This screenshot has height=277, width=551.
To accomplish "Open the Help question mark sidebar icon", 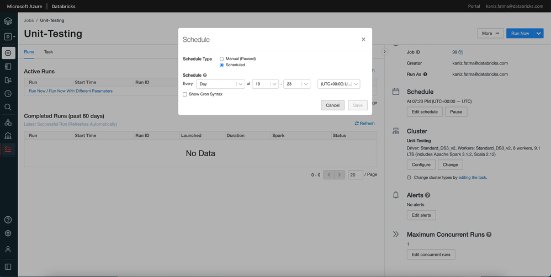I will coord(8,220).
